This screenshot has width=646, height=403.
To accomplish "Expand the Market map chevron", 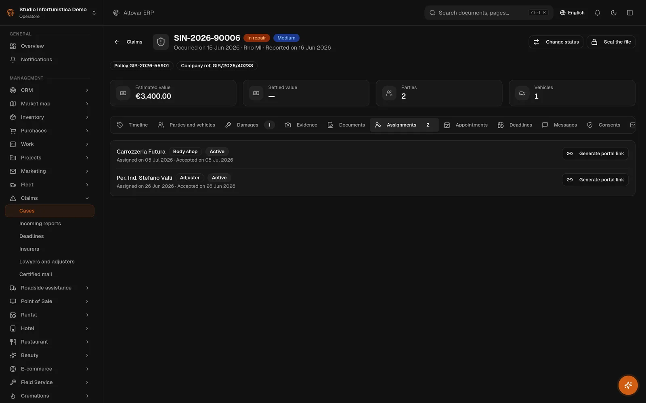I will click(87, 104).
